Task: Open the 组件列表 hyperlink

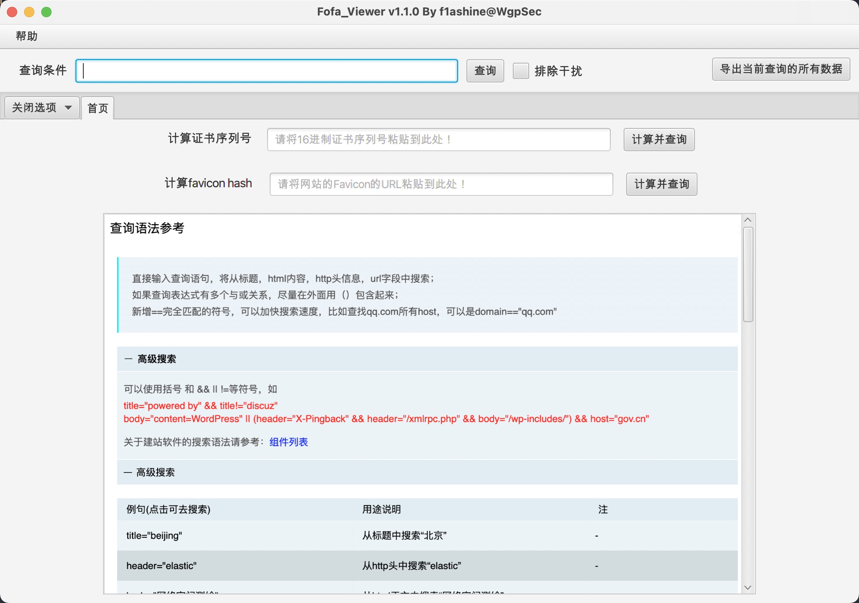Action: pos(288,442)
